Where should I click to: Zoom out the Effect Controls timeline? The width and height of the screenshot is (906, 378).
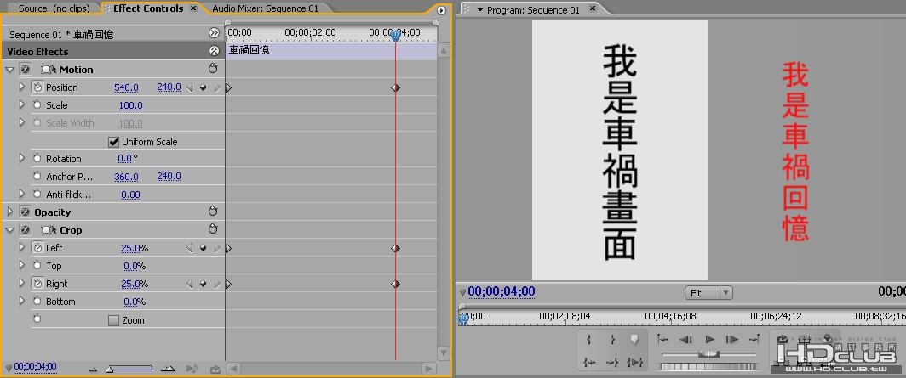point(94,369)
